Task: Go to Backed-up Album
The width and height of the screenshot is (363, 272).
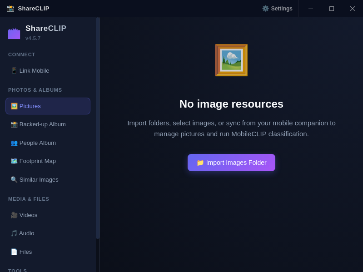Action: click(48, 124)
